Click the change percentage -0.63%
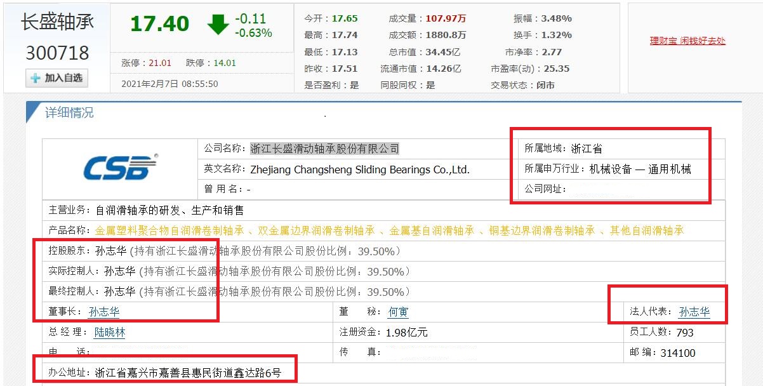763x386 pixels. point(253,32)
